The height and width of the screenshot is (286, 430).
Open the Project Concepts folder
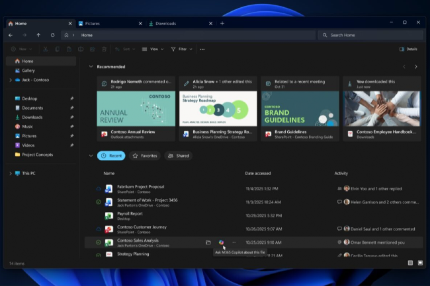click(x=41, y=155)
